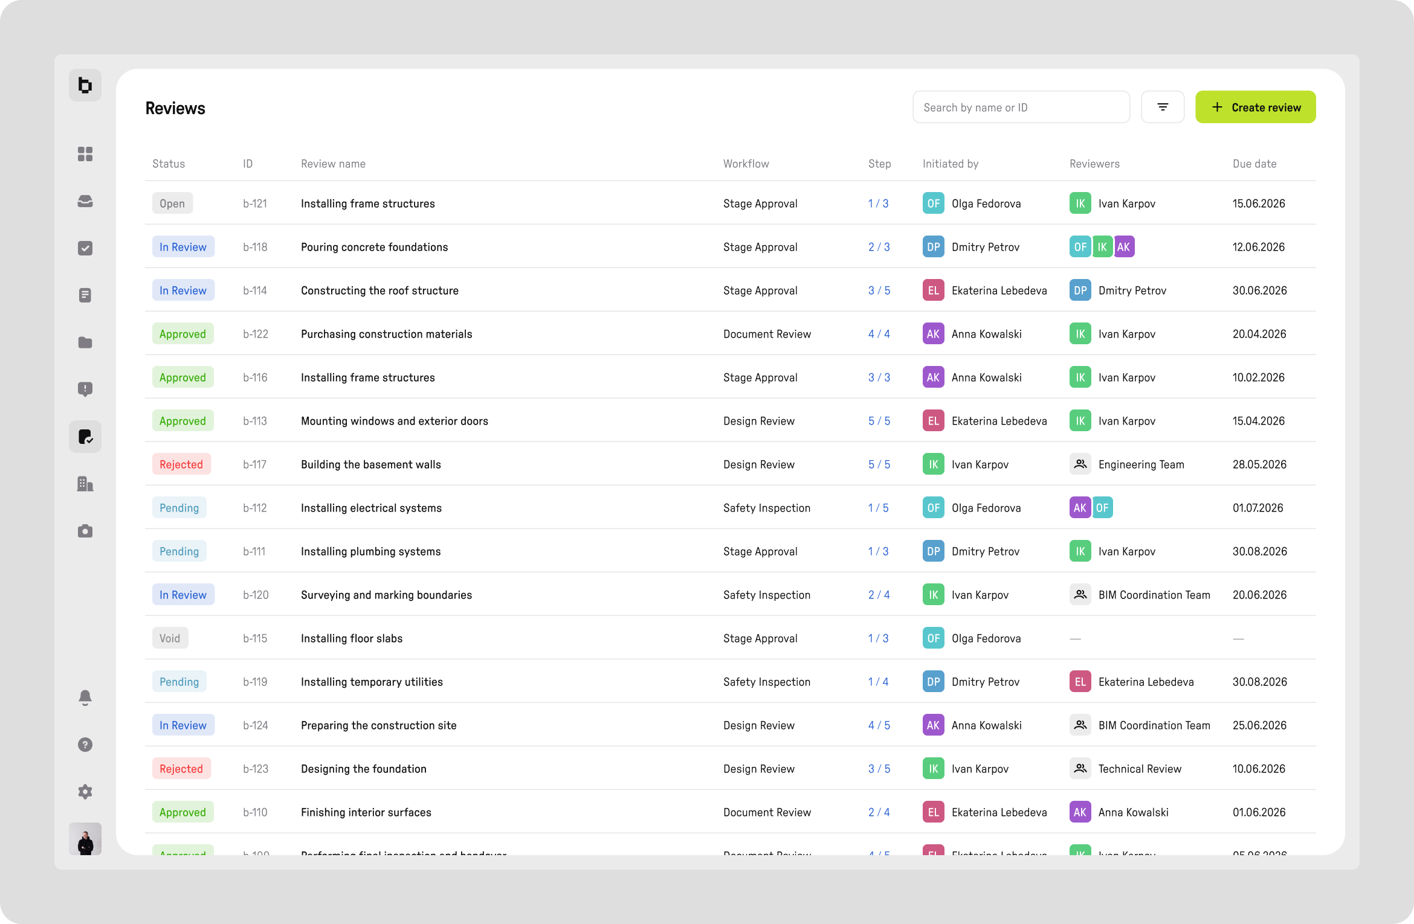Open review Surveying and marking boundaries

(387, 595)
